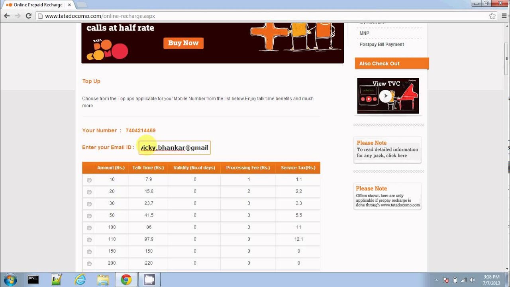Select the Rs. 100 recharge option

pos(89,228)
